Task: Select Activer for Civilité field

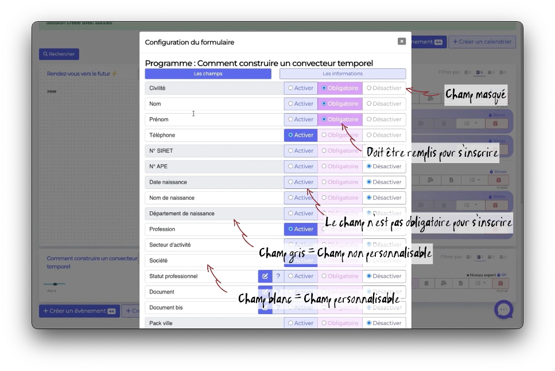Action: 301,88
